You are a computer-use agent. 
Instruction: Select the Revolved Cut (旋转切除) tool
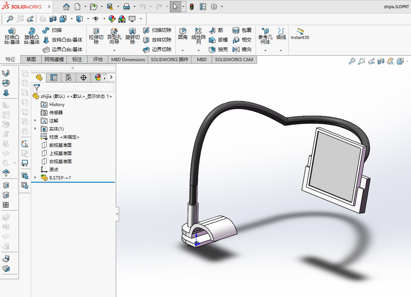[132, 36]
